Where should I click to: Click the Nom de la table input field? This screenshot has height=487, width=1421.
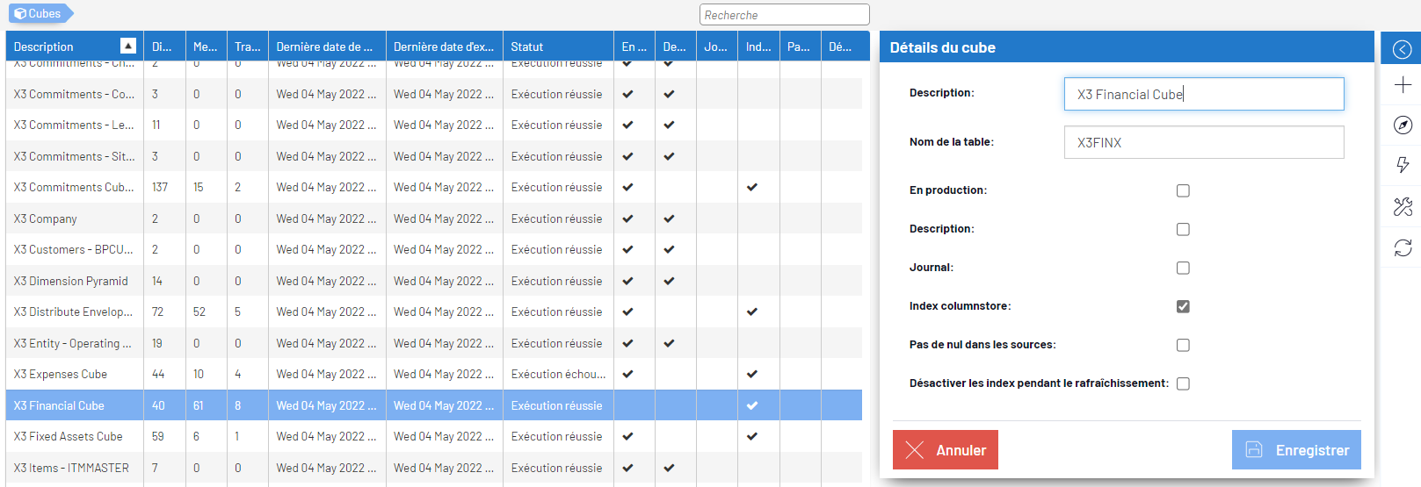[1203, 142]
